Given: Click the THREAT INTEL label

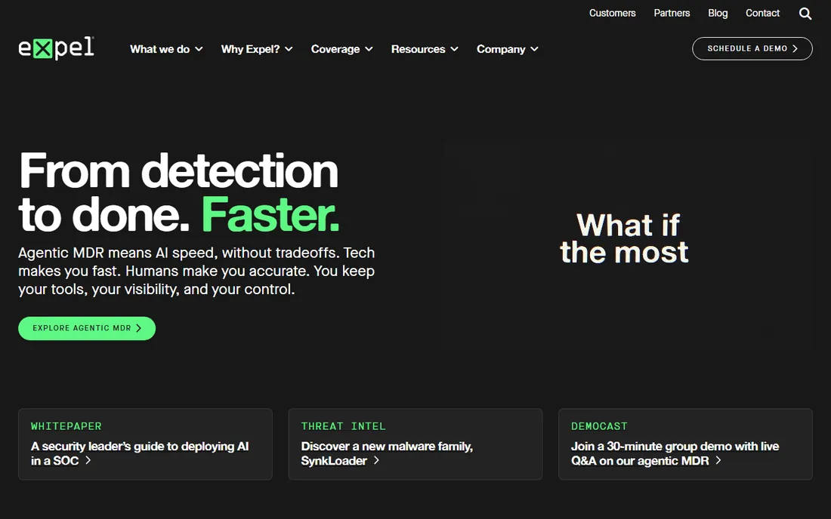Looking at the screenshot, I should (x=344, y=426).
